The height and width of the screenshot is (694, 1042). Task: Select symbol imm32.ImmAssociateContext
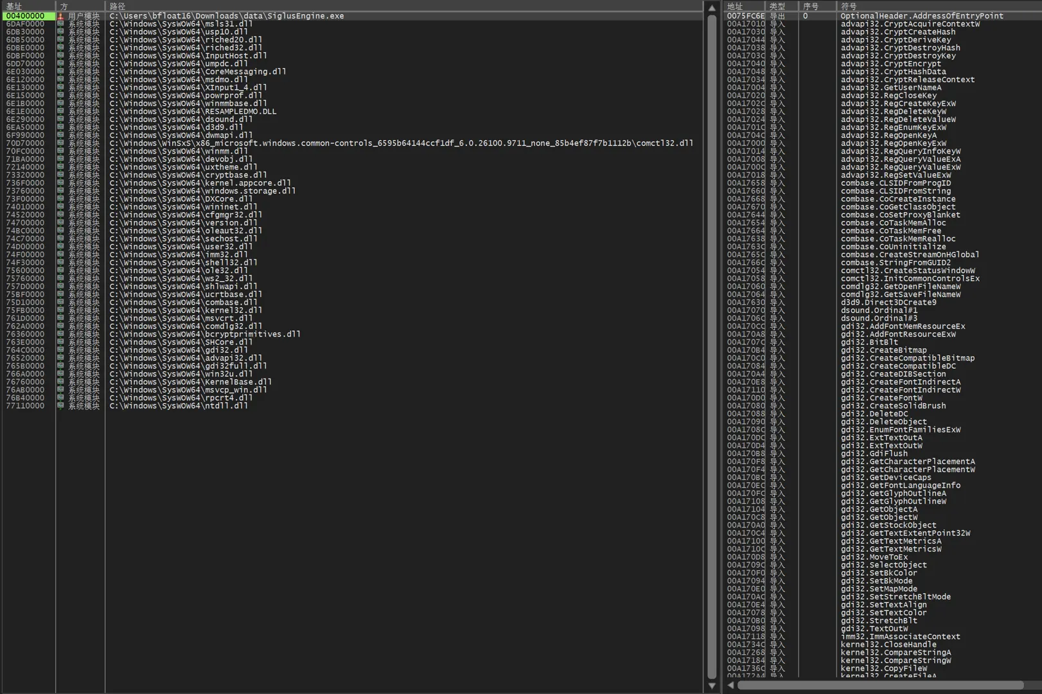[900, 637]
